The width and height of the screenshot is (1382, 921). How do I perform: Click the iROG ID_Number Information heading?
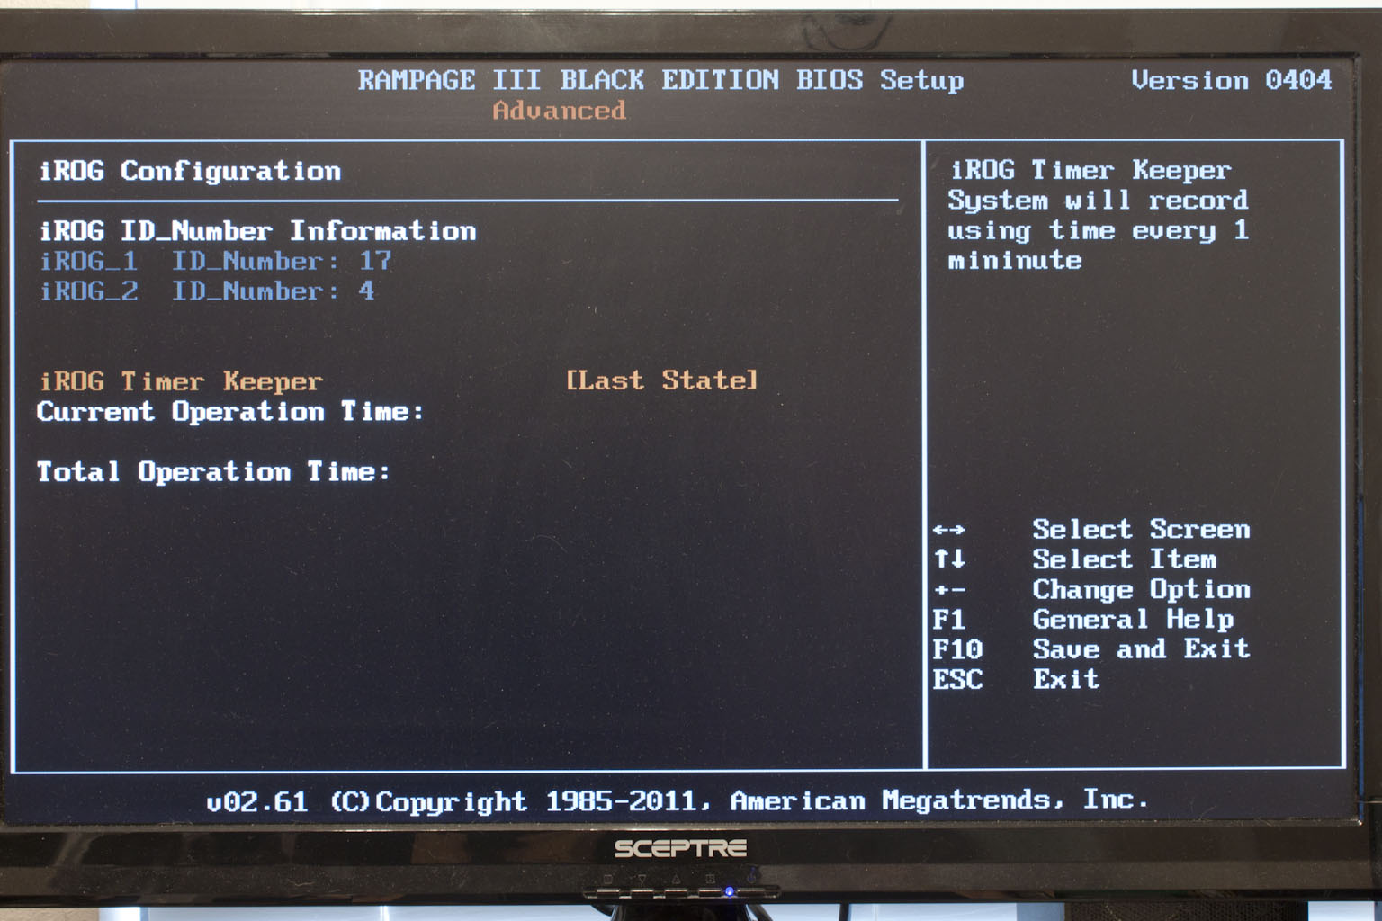coord(257,231)
